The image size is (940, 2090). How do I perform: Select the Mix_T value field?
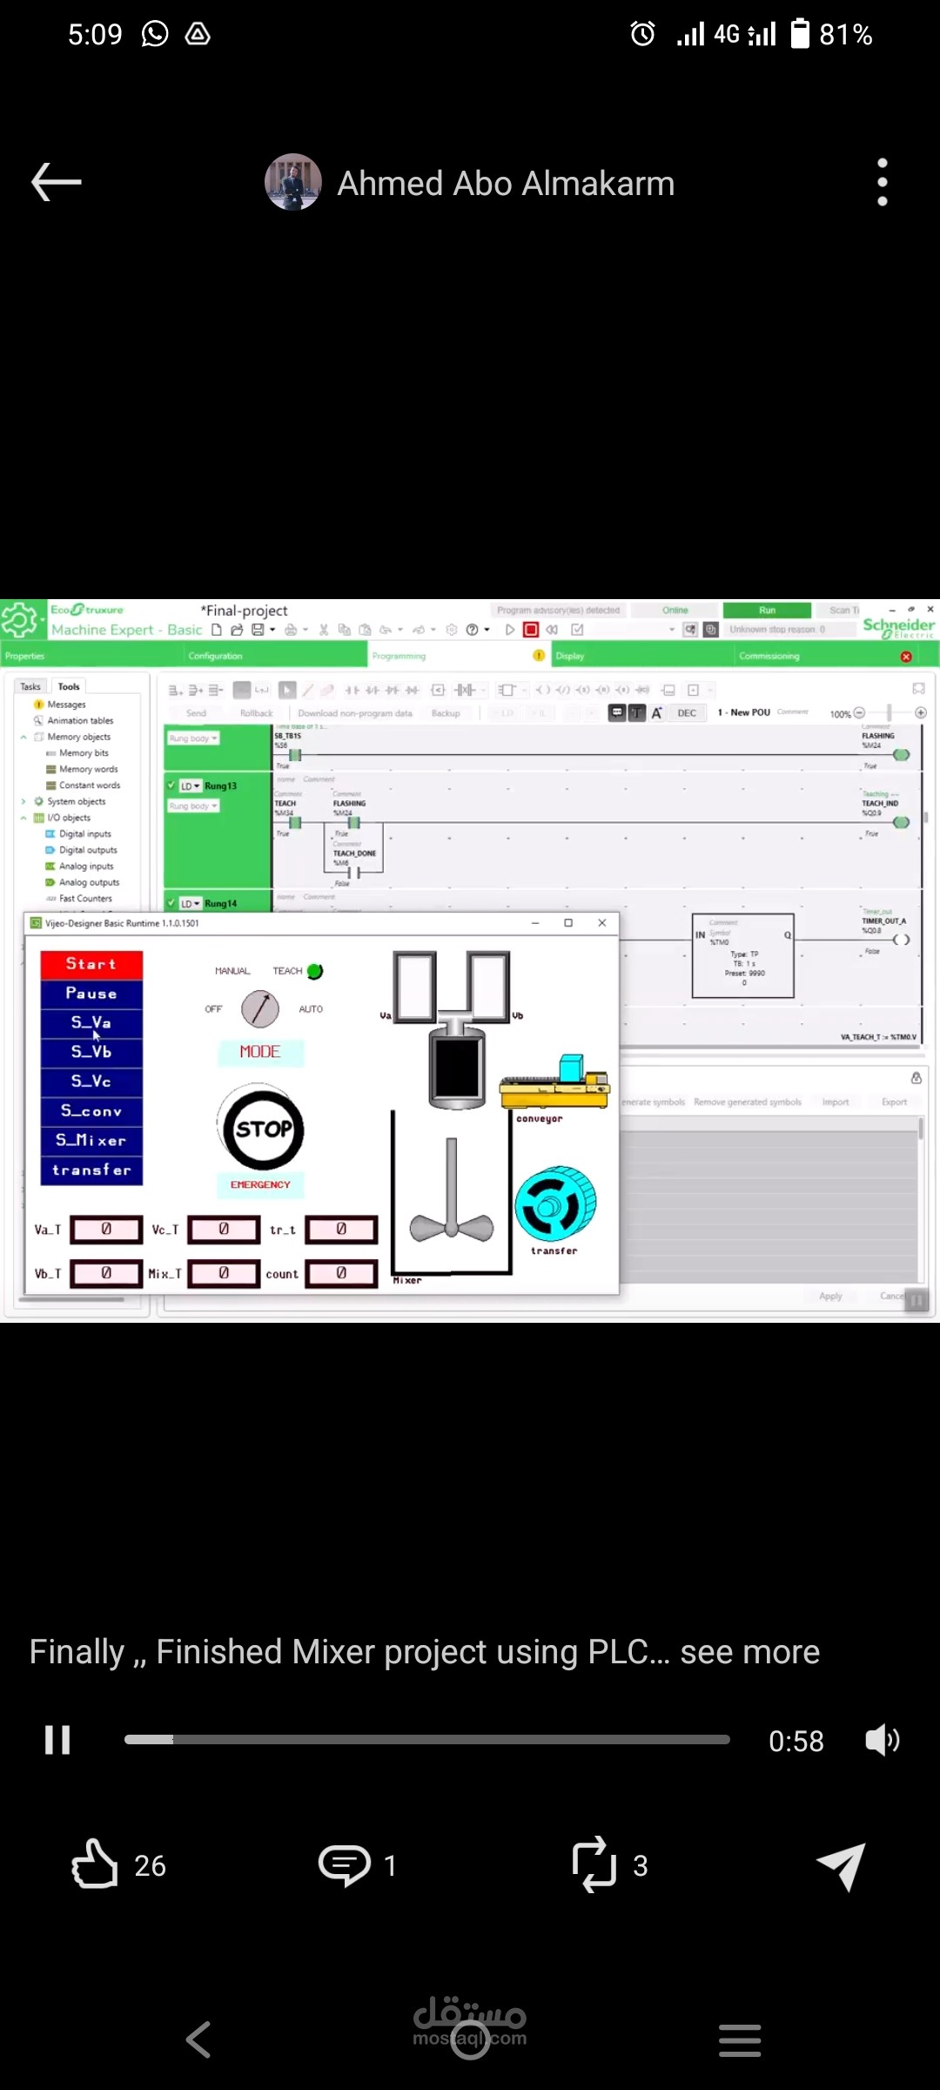224,1273
